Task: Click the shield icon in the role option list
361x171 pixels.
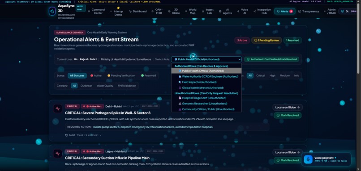Action: [180, 71]
